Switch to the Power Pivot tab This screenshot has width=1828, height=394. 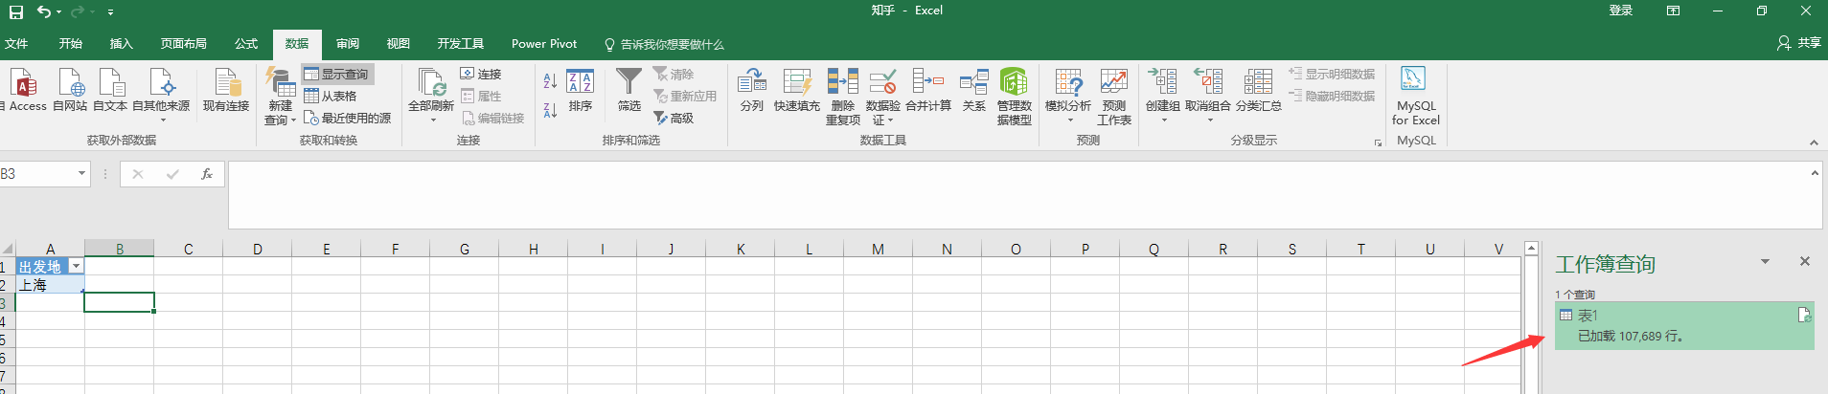coord(544,44)
